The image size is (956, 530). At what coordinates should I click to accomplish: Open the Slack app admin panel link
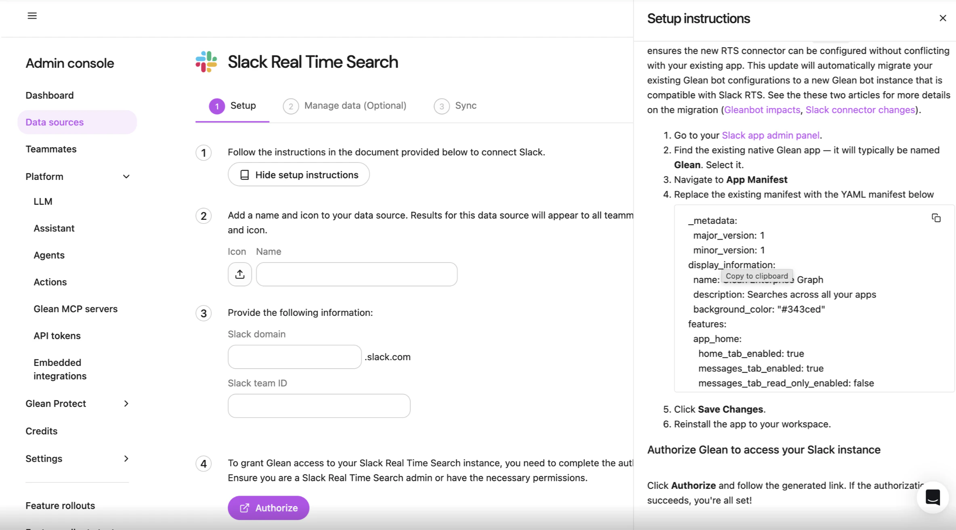point(771,135)
